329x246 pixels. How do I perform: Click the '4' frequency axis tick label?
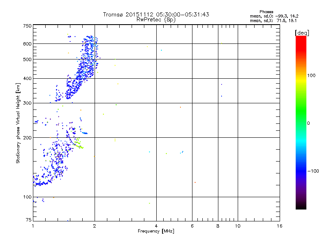click(156, 226)
